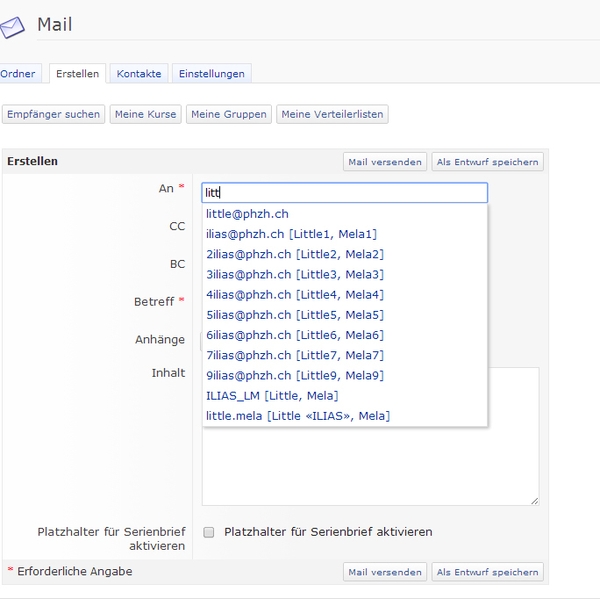The height and width of the screenshot is (599, 600).
Task: Switch to the Ordner tab
Action: [18, 74]
